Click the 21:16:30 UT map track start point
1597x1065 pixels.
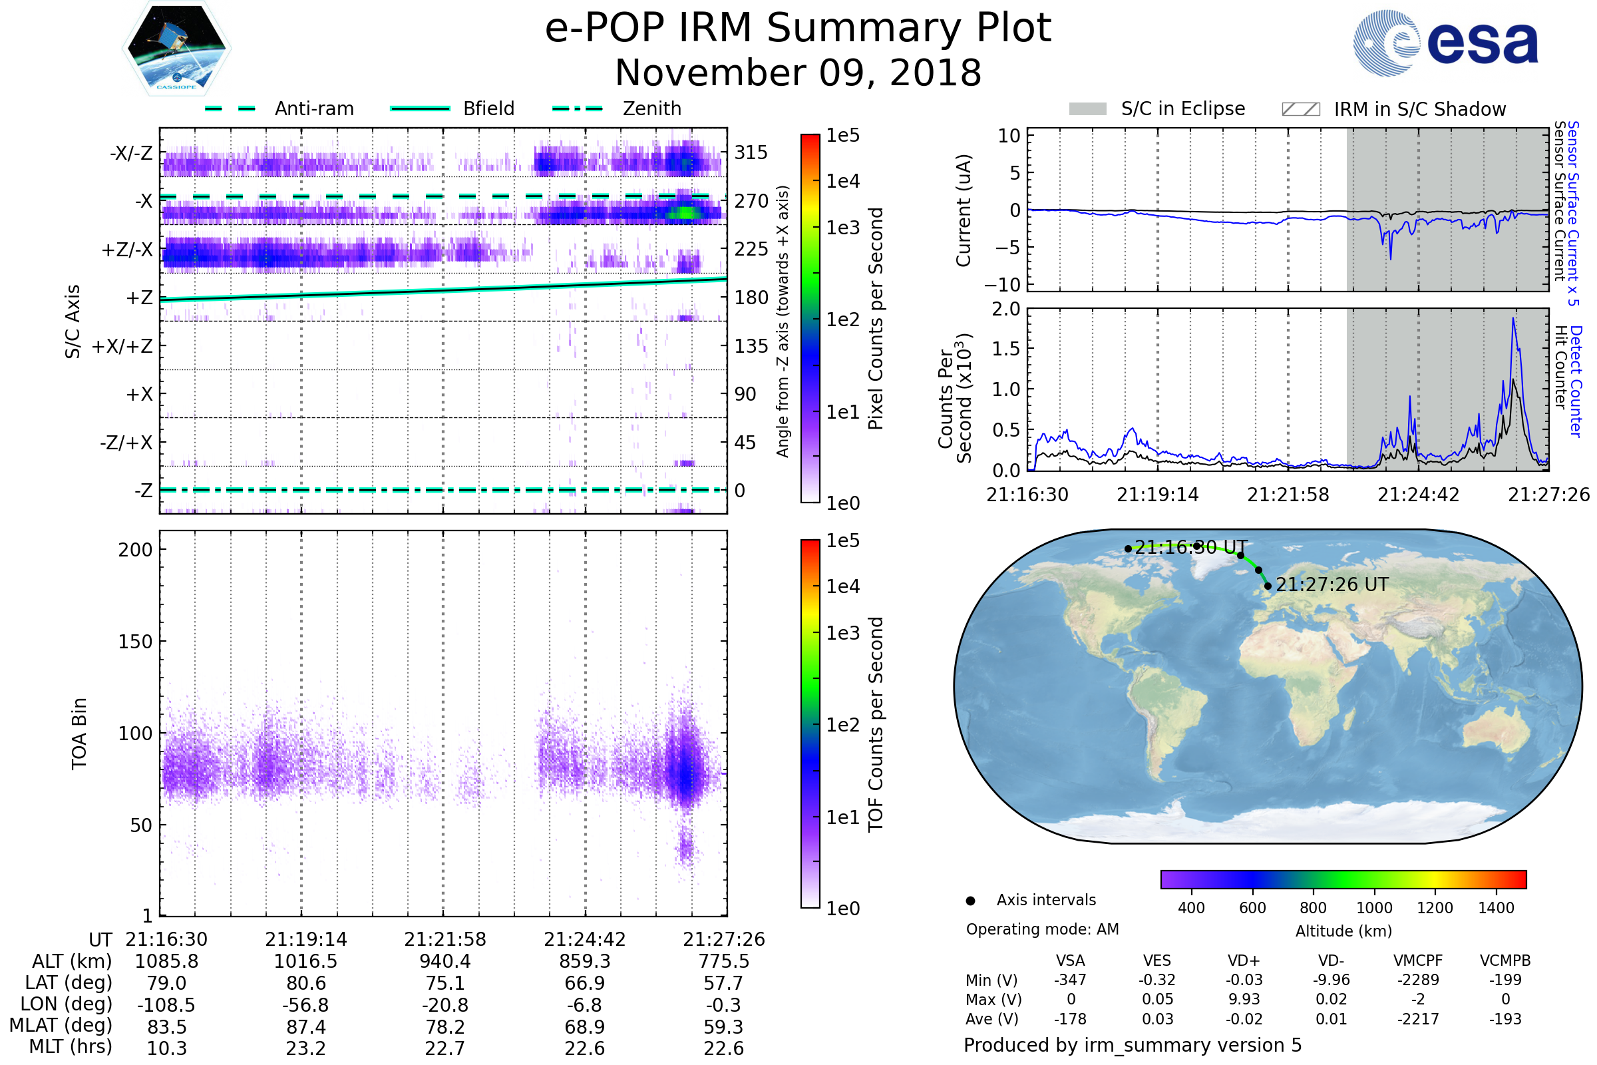click(1128, 548)
